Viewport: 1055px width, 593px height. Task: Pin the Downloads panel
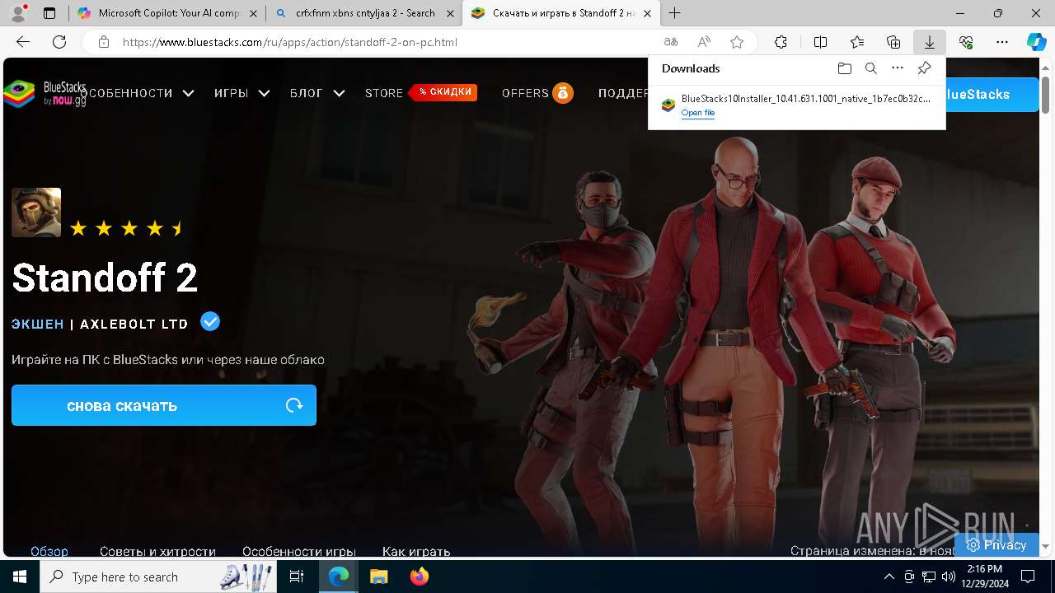point(925,68)
